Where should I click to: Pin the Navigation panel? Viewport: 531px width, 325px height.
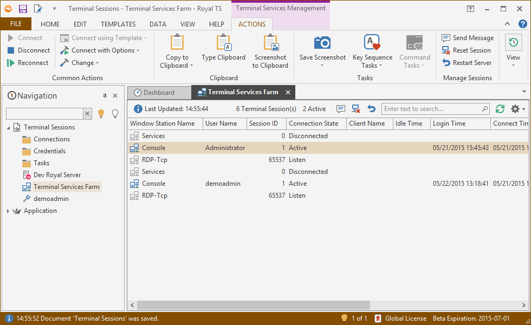[105, 96]
